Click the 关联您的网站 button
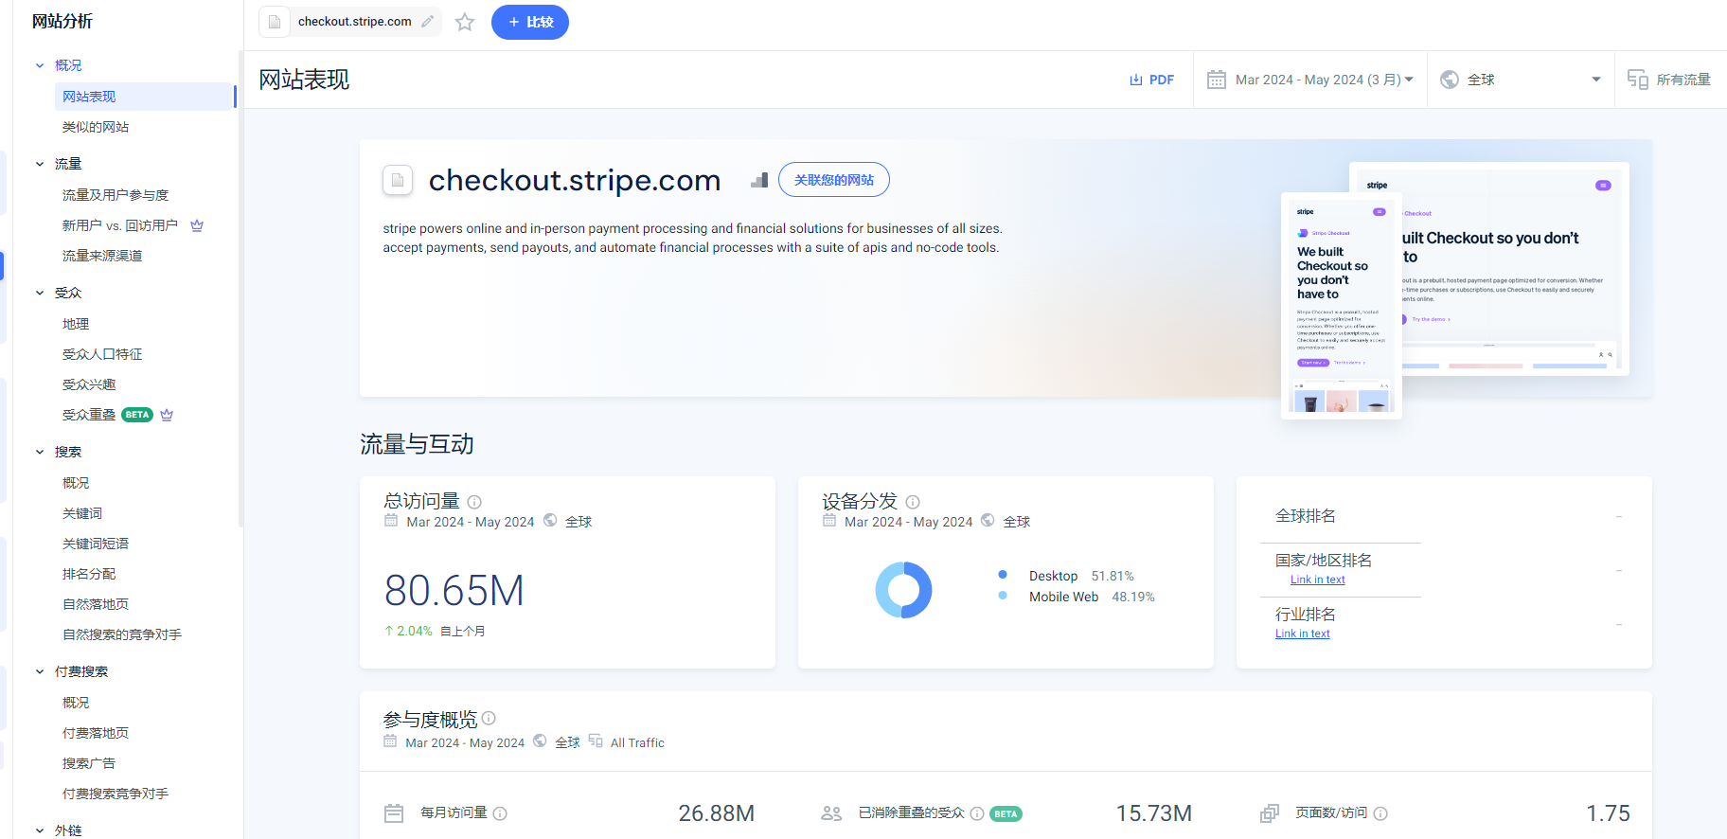1727x839 pixels. point(833,180)
